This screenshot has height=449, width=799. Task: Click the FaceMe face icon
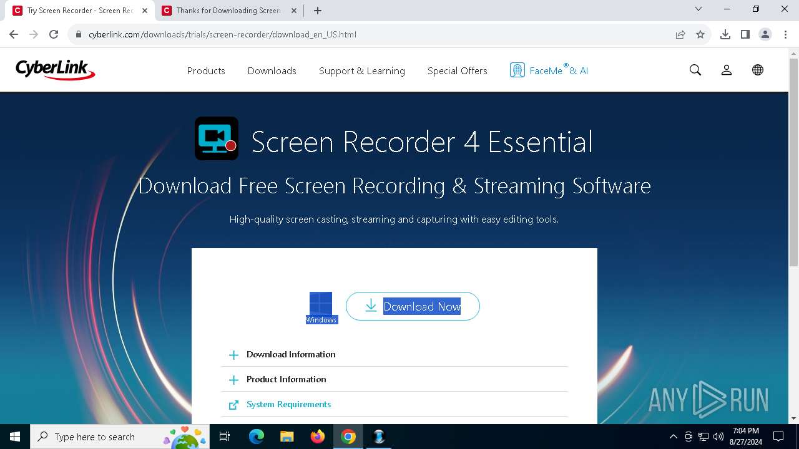point(517,70)
